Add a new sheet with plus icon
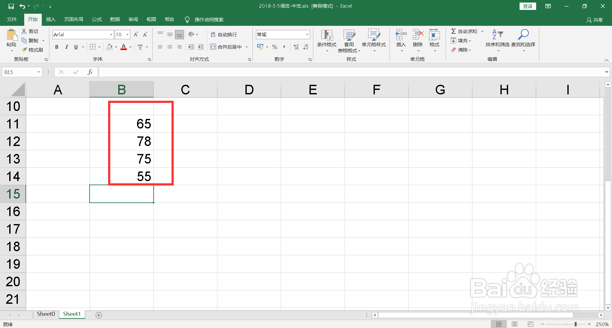 coord(99,315)
